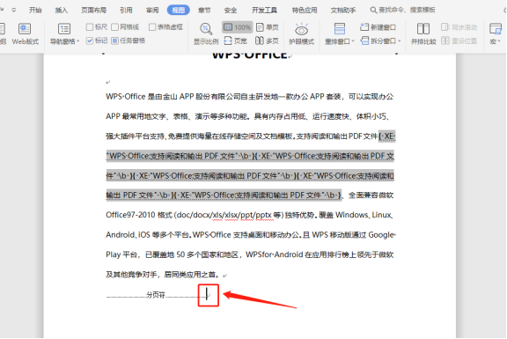Expand the 拆分窗口 dropdown arrow
The image size is (507, 339).
[400, 41]
